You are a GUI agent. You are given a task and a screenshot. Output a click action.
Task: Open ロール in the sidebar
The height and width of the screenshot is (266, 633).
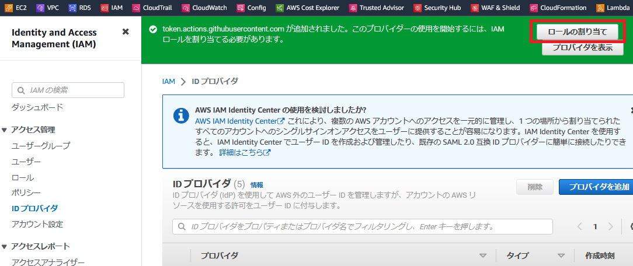click(x=23, y=177)
